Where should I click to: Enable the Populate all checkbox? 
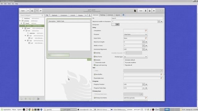click(x=124, y=65)
